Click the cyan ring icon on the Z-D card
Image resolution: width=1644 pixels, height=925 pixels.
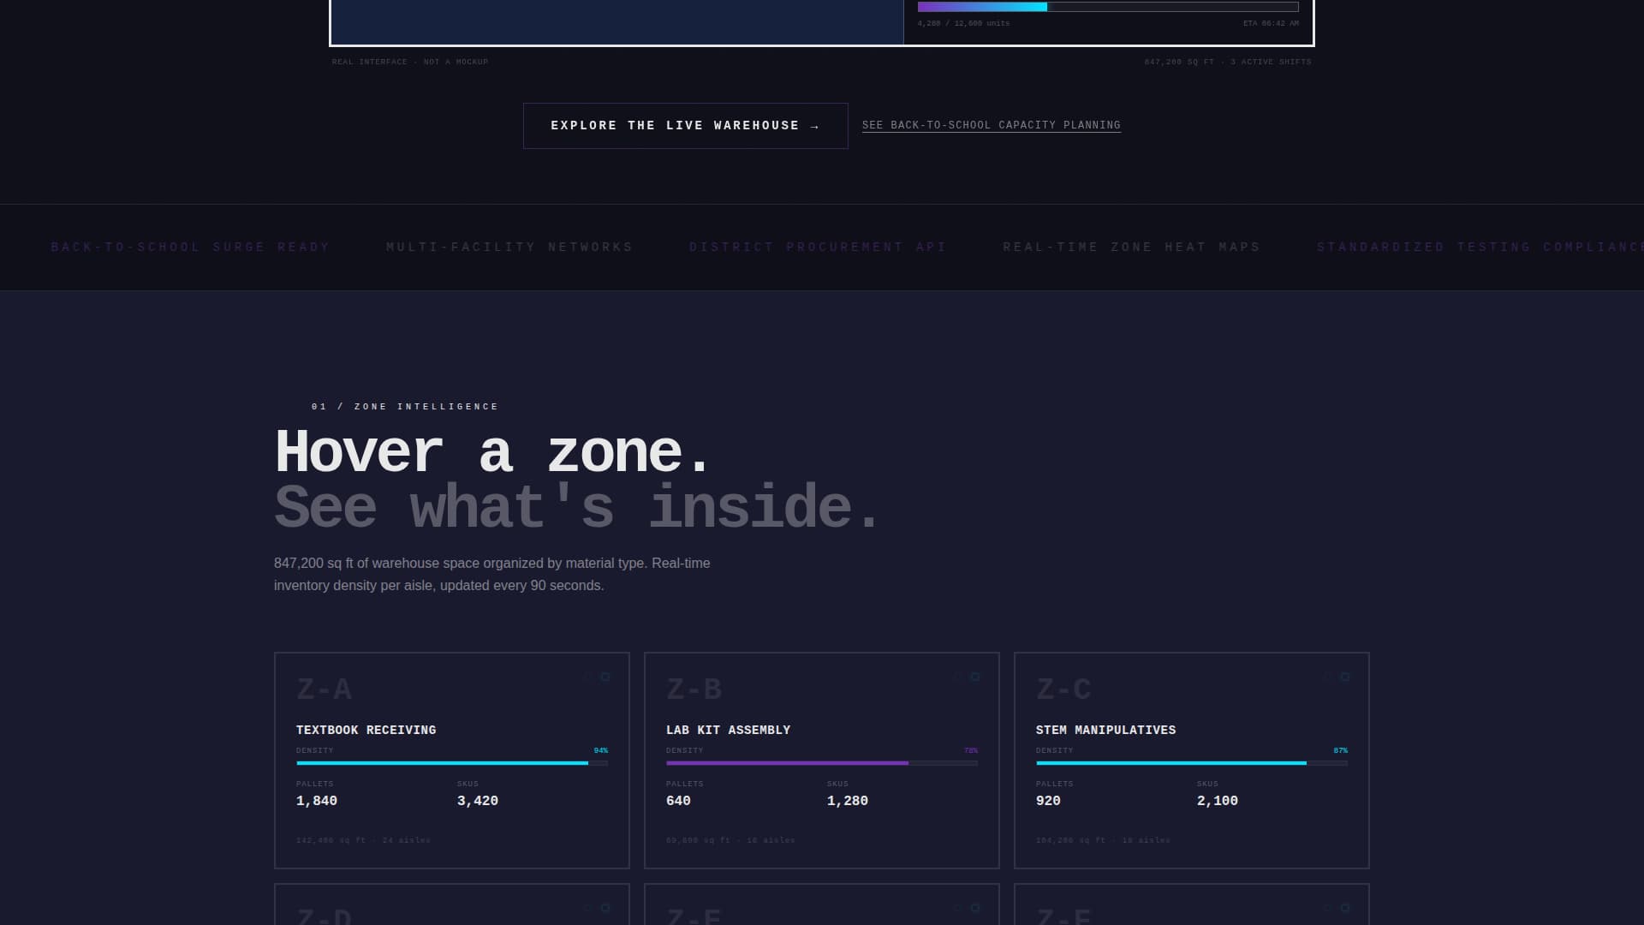605,908
